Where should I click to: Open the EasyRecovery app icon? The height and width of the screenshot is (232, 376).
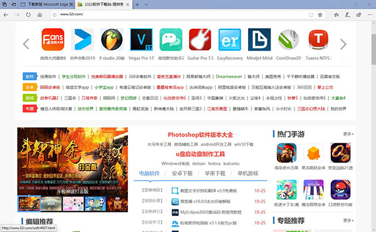point(230,39)
